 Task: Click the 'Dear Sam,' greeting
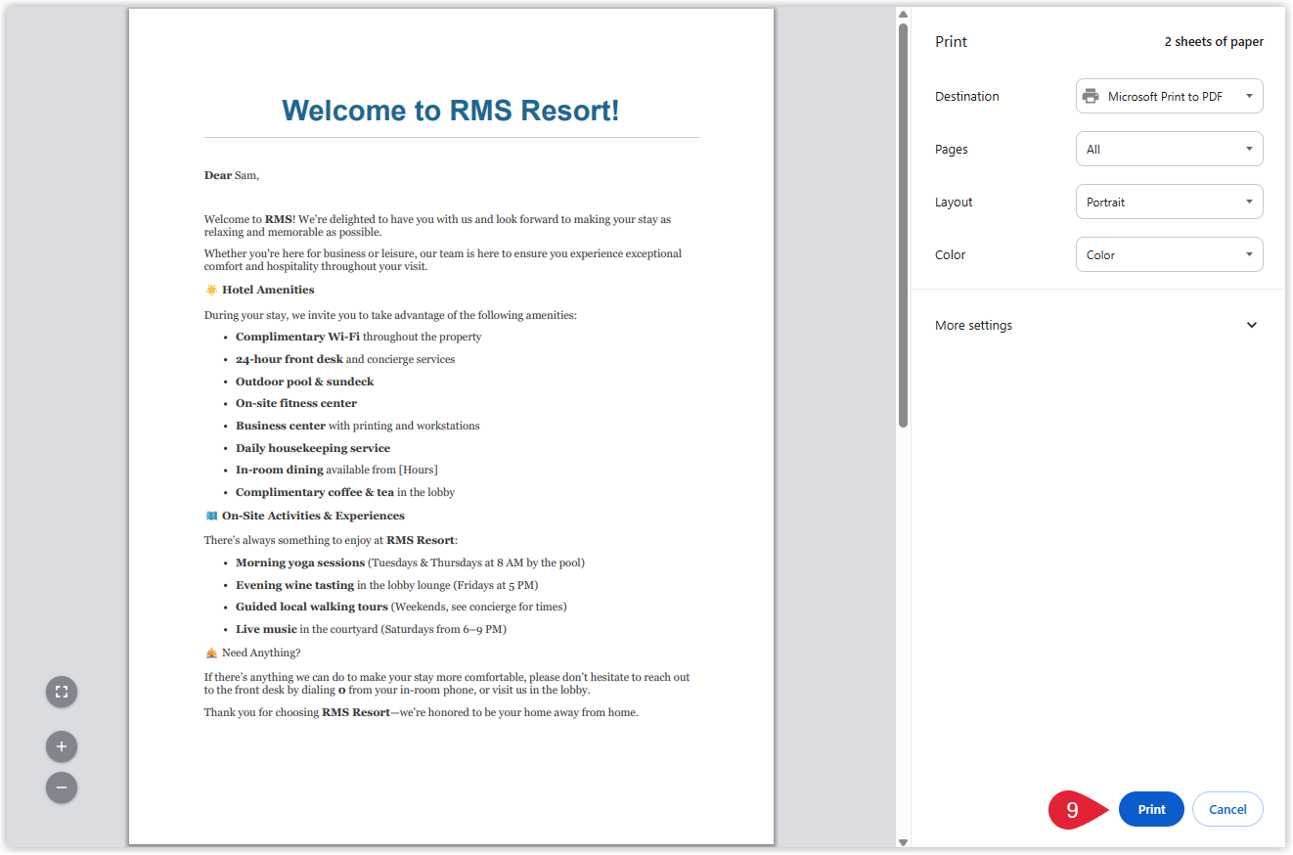(232, 175)
